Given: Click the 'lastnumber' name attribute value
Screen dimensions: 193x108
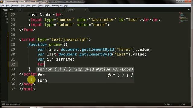Looking at the screenshot, I should click(x=103, y=20).
